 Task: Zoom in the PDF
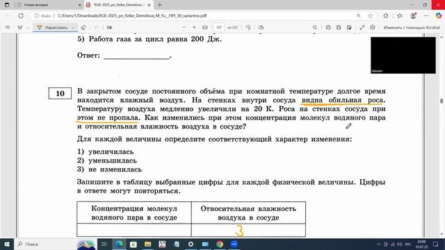coord(194,28)
